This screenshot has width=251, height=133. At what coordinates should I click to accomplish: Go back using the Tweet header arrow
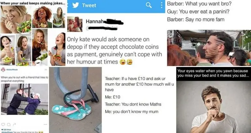(68, 5)
